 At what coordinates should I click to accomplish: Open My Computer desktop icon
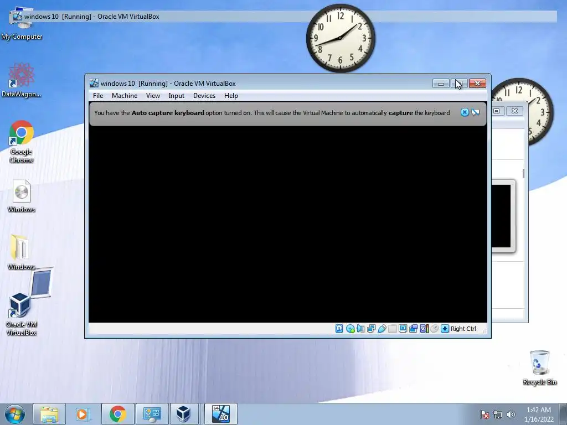click(22, 23)
